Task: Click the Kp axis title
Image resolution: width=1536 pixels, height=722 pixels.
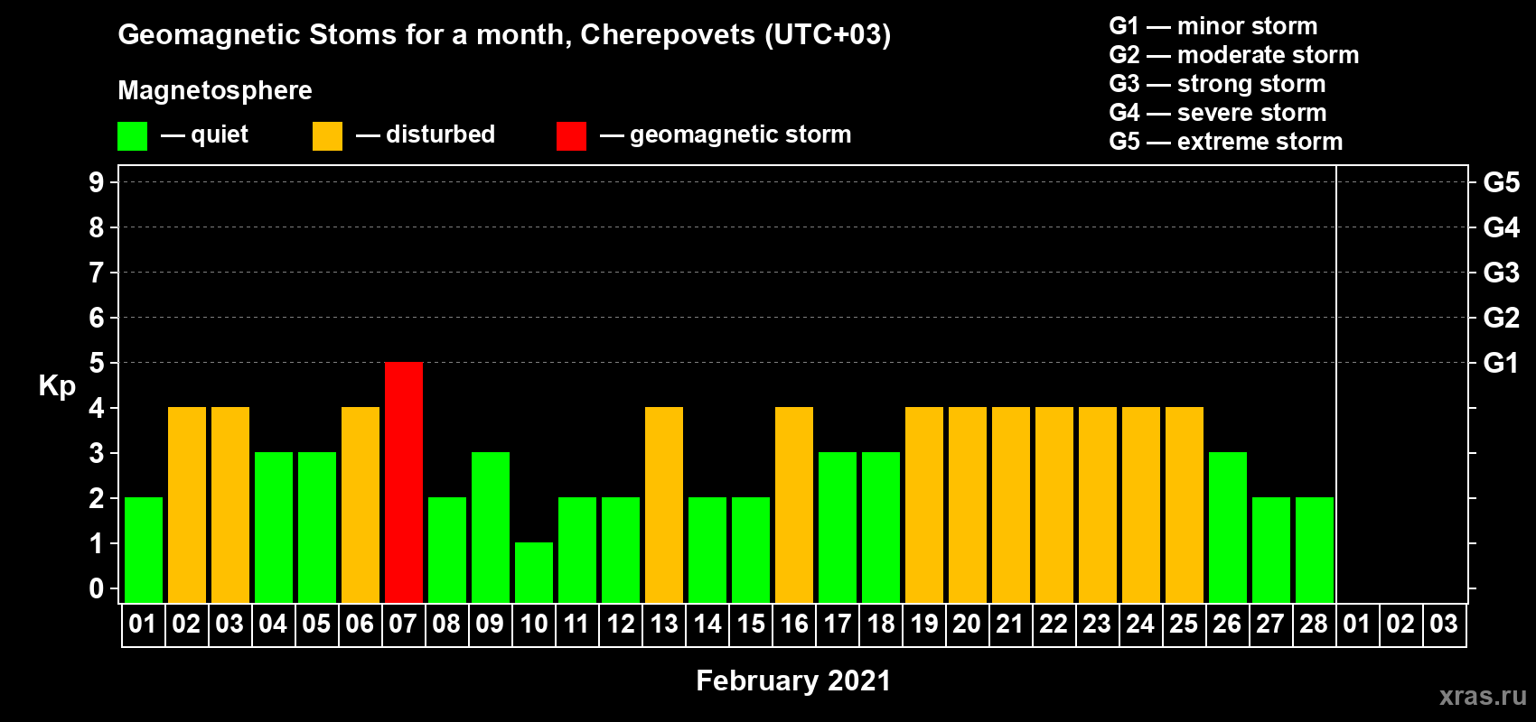Action: (57, 385)
